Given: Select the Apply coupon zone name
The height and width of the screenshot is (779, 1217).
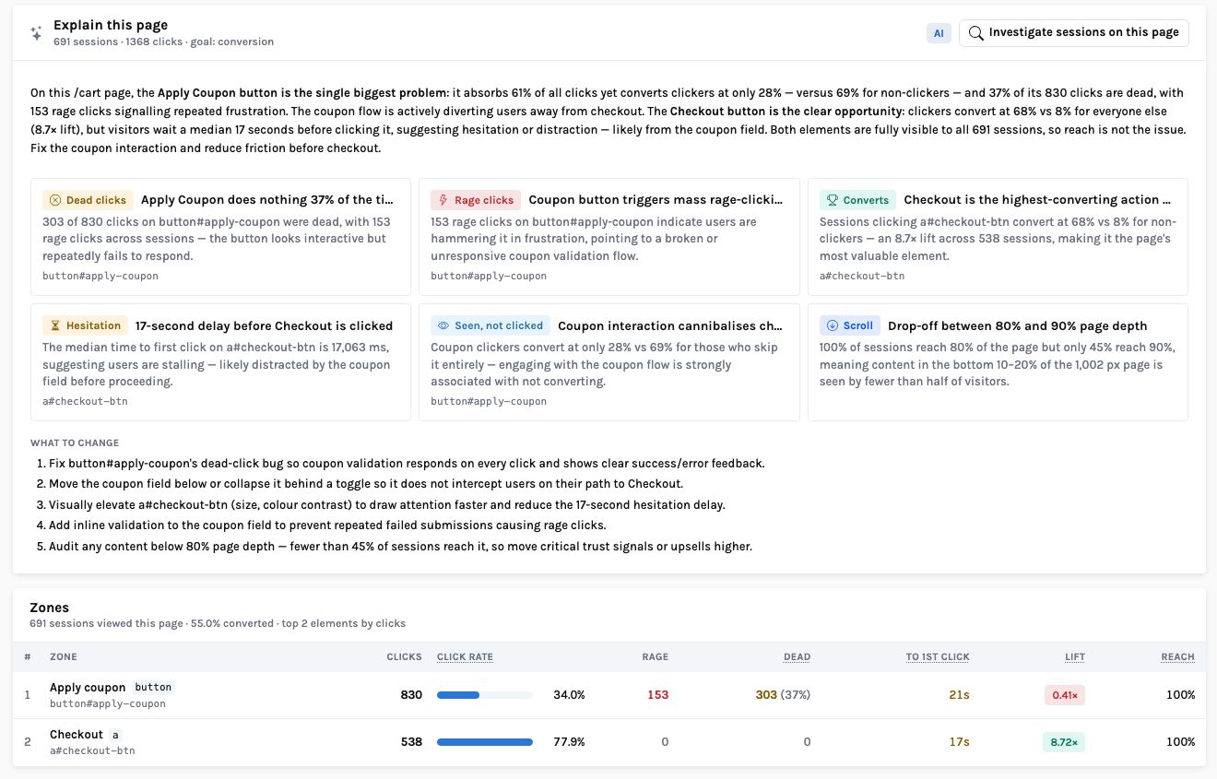Looking at the screenshot, I should 88,687.
